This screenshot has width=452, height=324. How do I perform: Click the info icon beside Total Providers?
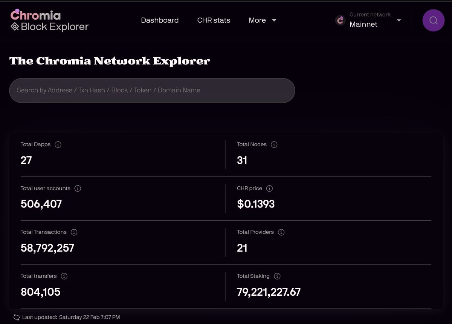point(281,232)
